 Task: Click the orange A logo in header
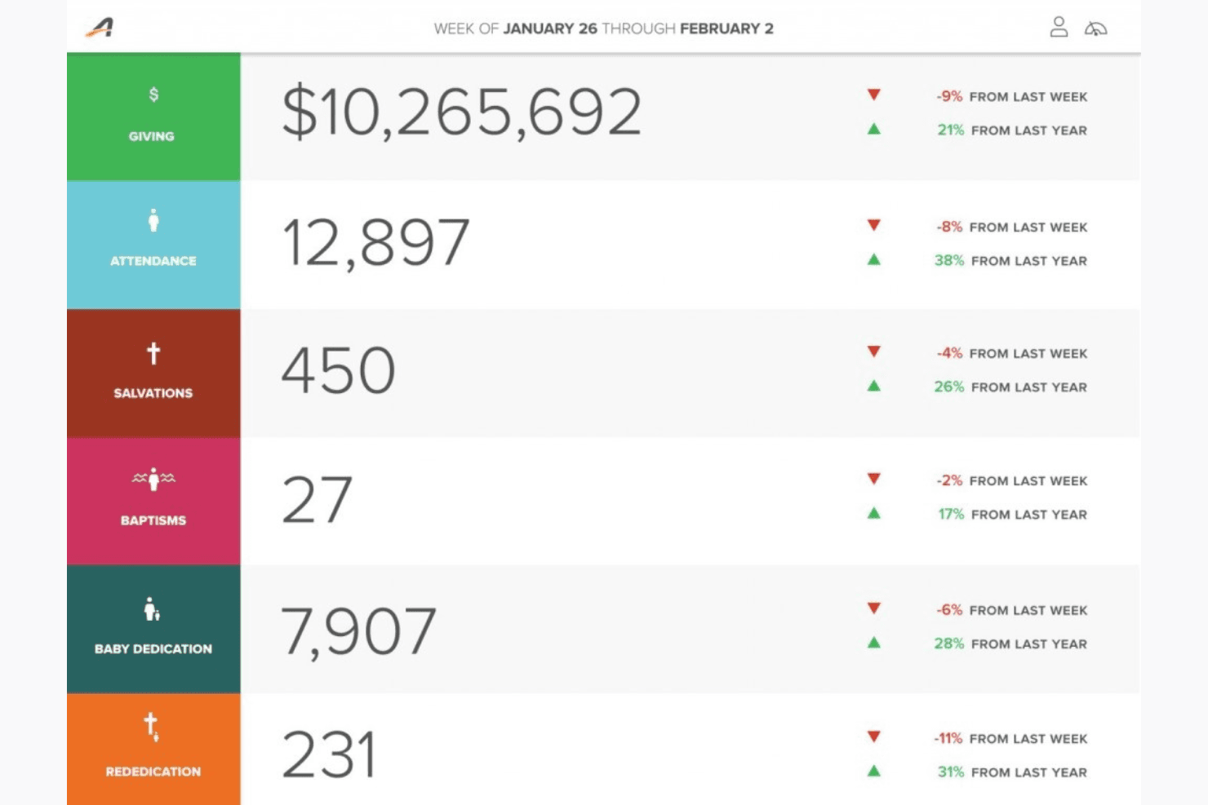(100, 28)
